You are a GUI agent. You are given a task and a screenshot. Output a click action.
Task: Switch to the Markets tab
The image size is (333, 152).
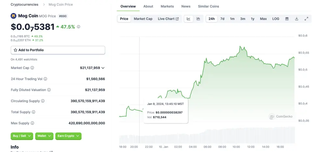point(167,7)
